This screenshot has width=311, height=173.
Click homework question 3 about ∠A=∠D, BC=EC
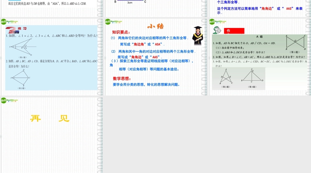[260, 64]
